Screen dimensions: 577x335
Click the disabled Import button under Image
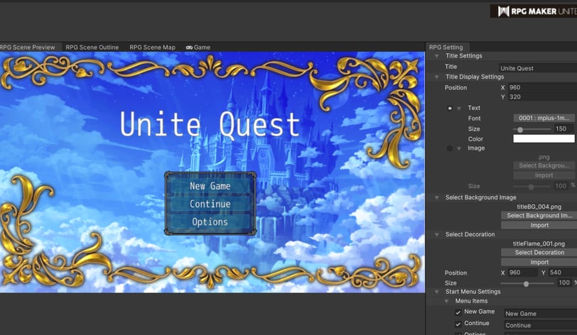point(544,175)
